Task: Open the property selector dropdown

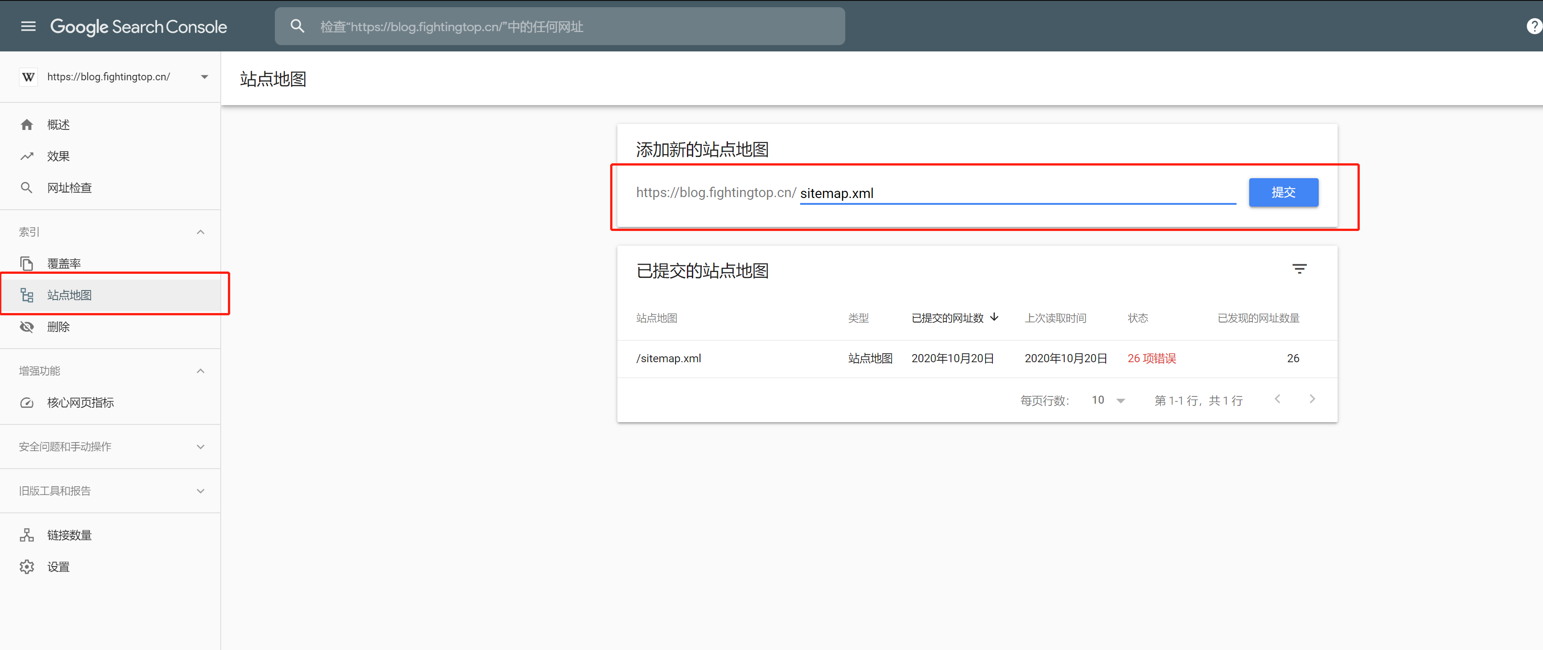Action: click(x=204, y=77)
